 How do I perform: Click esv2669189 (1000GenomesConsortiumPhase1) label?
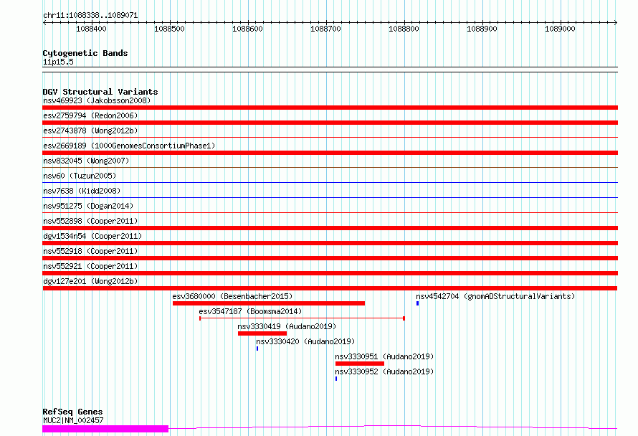pyautogui.click(x=129, y=146)
